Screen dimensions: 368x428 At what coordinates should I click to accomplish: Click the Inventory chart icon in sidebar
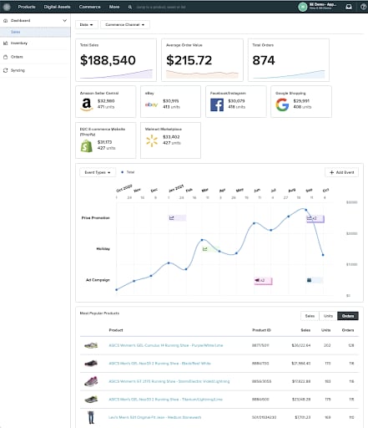tap(5, 43)
